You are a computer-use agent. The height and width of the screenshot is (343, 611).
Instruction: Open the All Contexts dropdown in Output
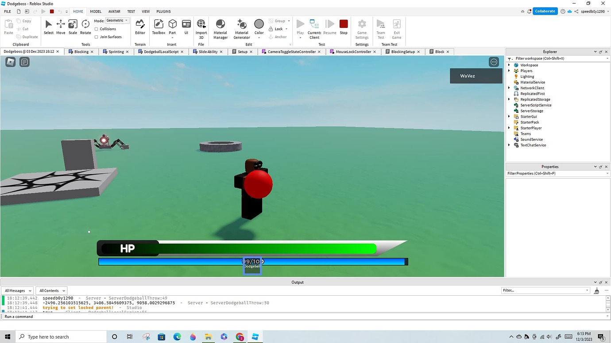(51, 290)
